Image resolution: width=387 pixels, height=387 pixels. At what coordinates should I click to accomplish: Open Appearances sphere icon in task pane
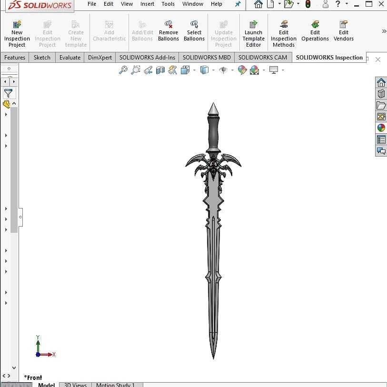coord(381,128)
